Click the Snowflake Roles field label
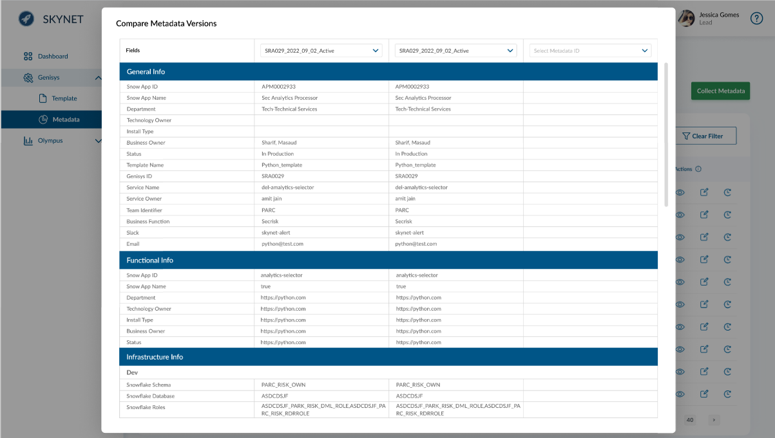The width and height of the screenshot is (775, 438). (146, 407)
